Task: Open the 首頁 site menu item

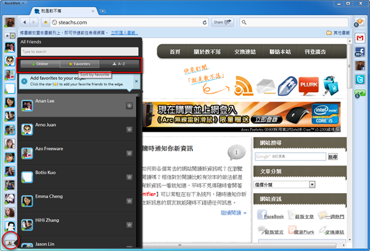Action: click(x=175, y=52)
